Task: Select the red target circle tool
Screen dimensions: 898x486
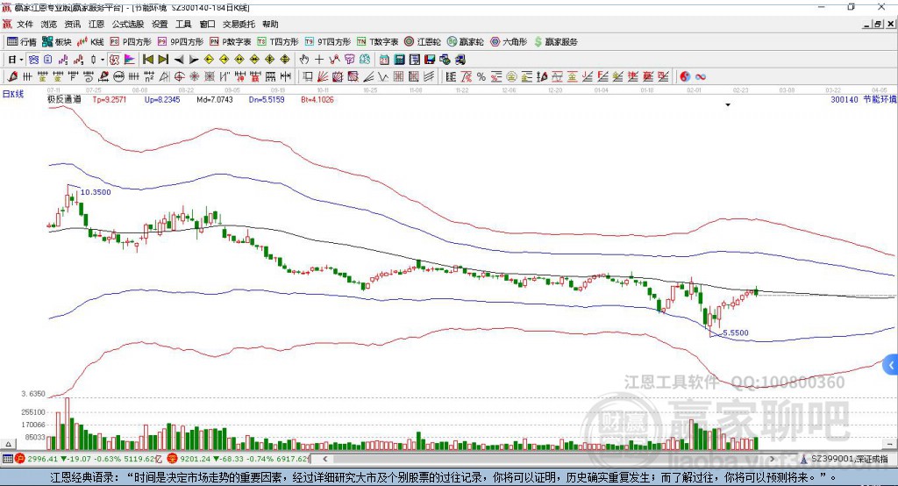Action: pos(179,77)
